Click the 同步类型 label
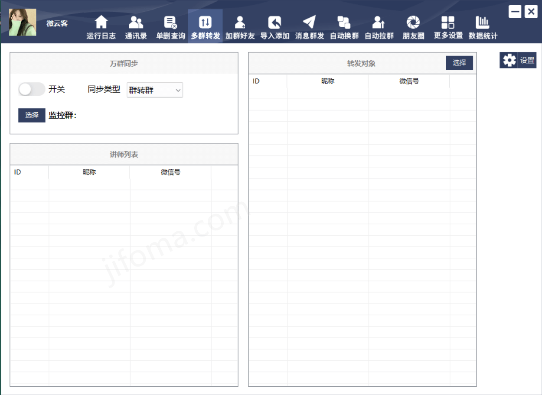 click(x=104, y=90)
